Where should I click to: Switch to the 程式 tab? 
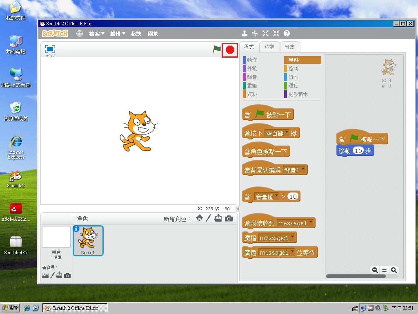(249, 47)
